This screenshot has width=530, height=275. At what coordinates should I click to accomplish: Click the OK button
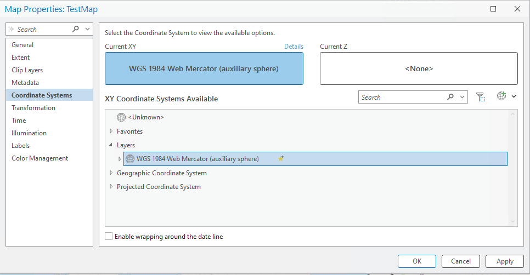[x=417, y=261]
